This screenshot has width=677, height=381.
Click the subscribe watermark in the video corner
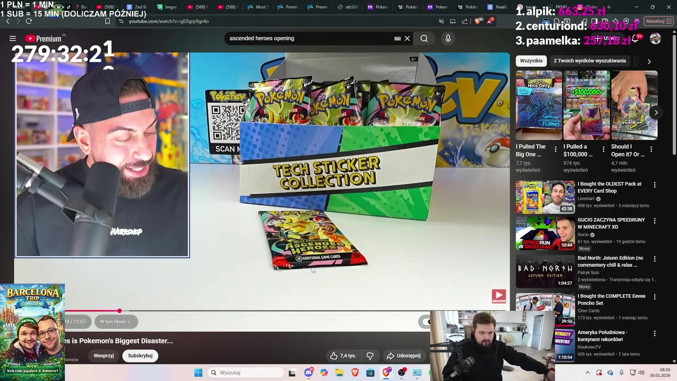point(499,296)
